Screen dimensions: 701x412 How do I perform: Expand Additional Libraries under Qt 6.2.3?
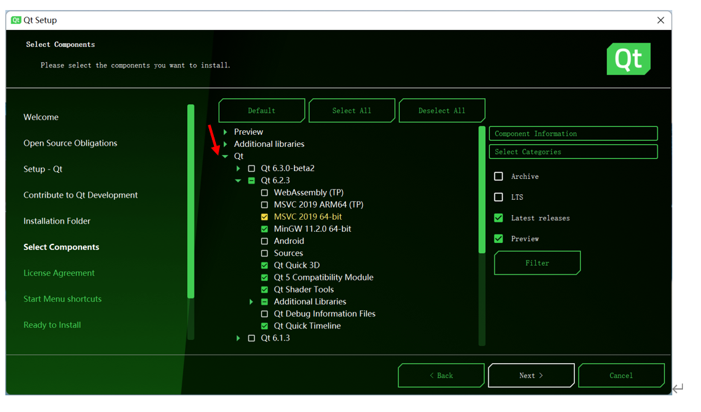pyautogui.click(x=251, y=302)
